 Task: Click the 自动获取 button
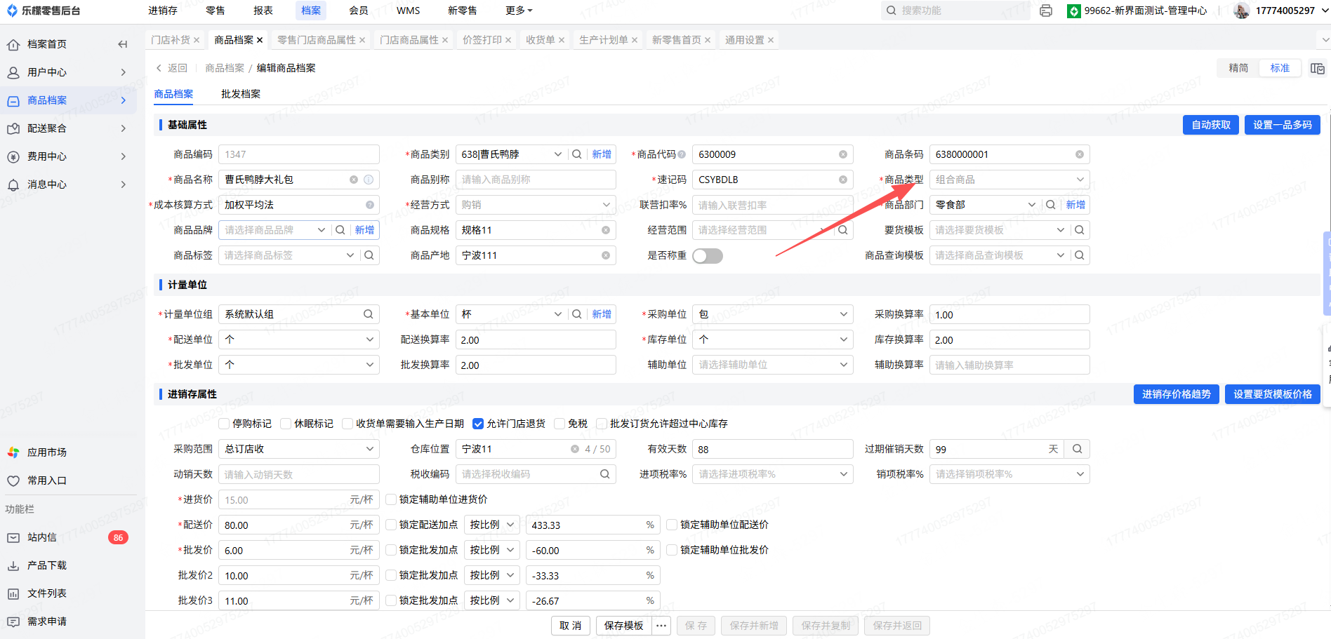click(x=1211, y=125)
